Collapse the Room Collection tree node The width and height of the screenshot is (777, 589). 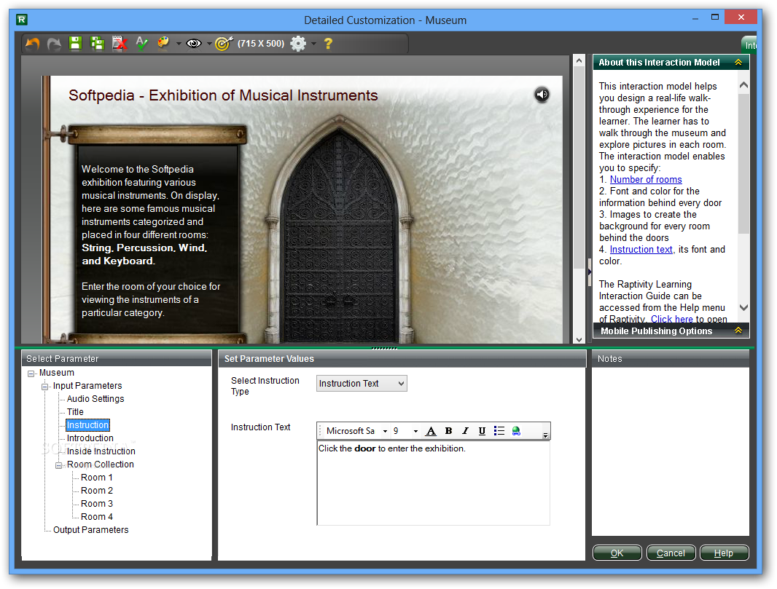[x=59, y=465]
